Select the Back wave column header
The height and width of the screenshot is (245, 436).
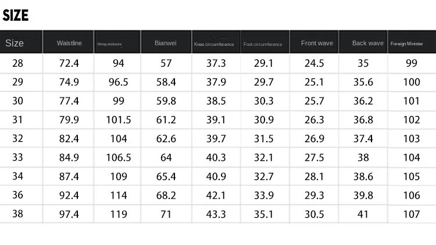pyautogui.click(x=368, y=43)
